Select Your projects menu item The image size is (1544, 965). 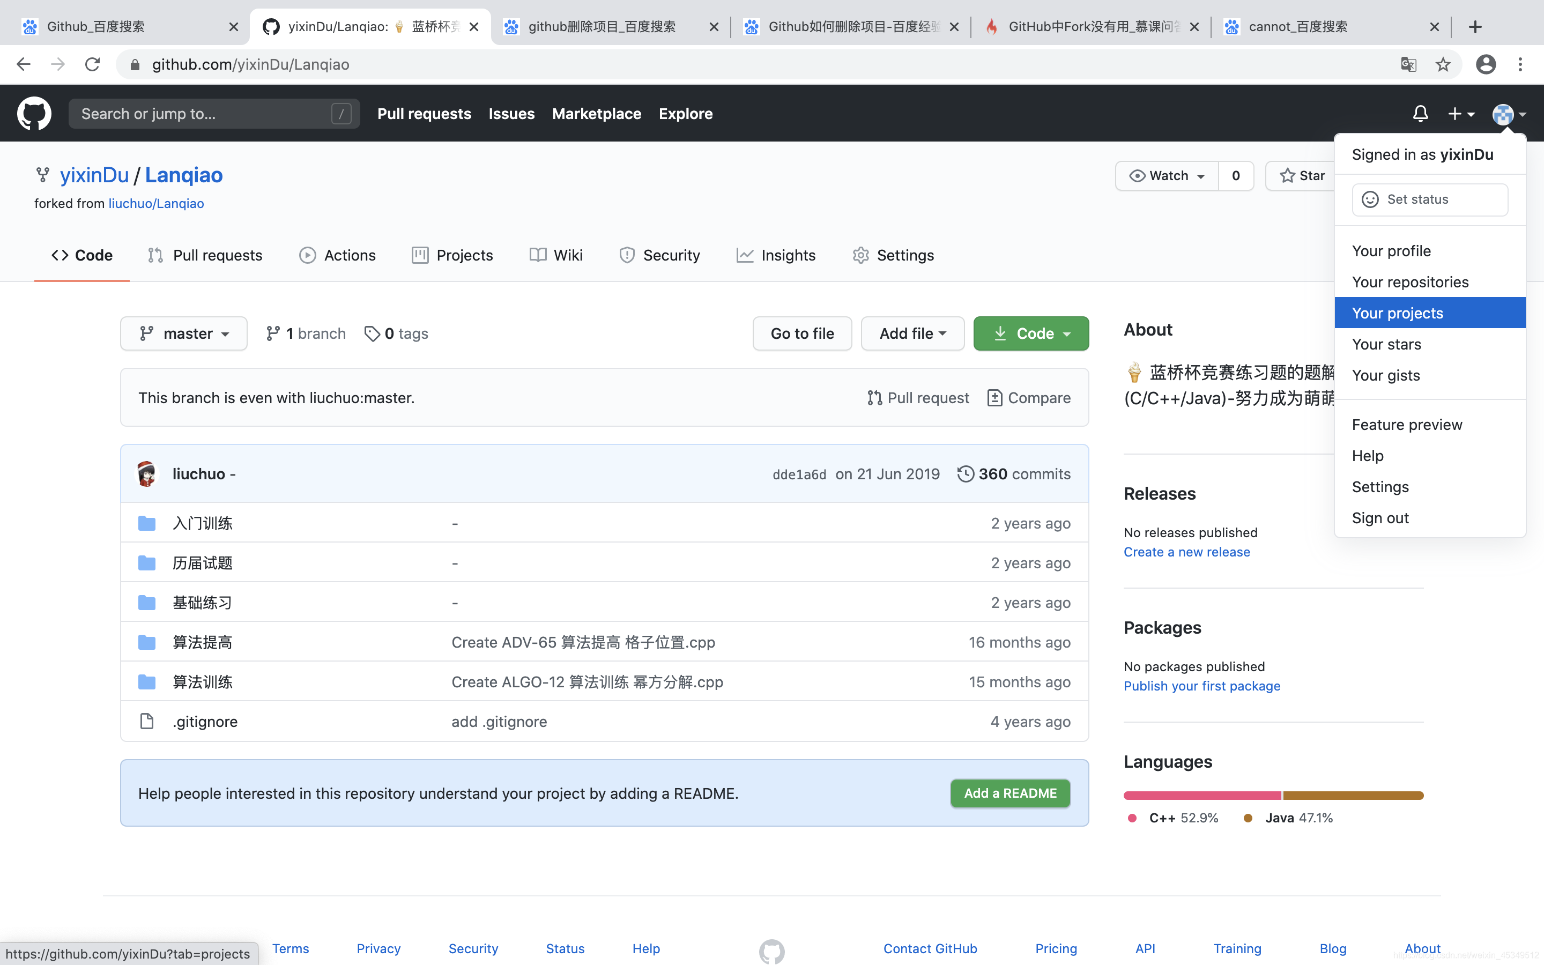coord(1430,313)
